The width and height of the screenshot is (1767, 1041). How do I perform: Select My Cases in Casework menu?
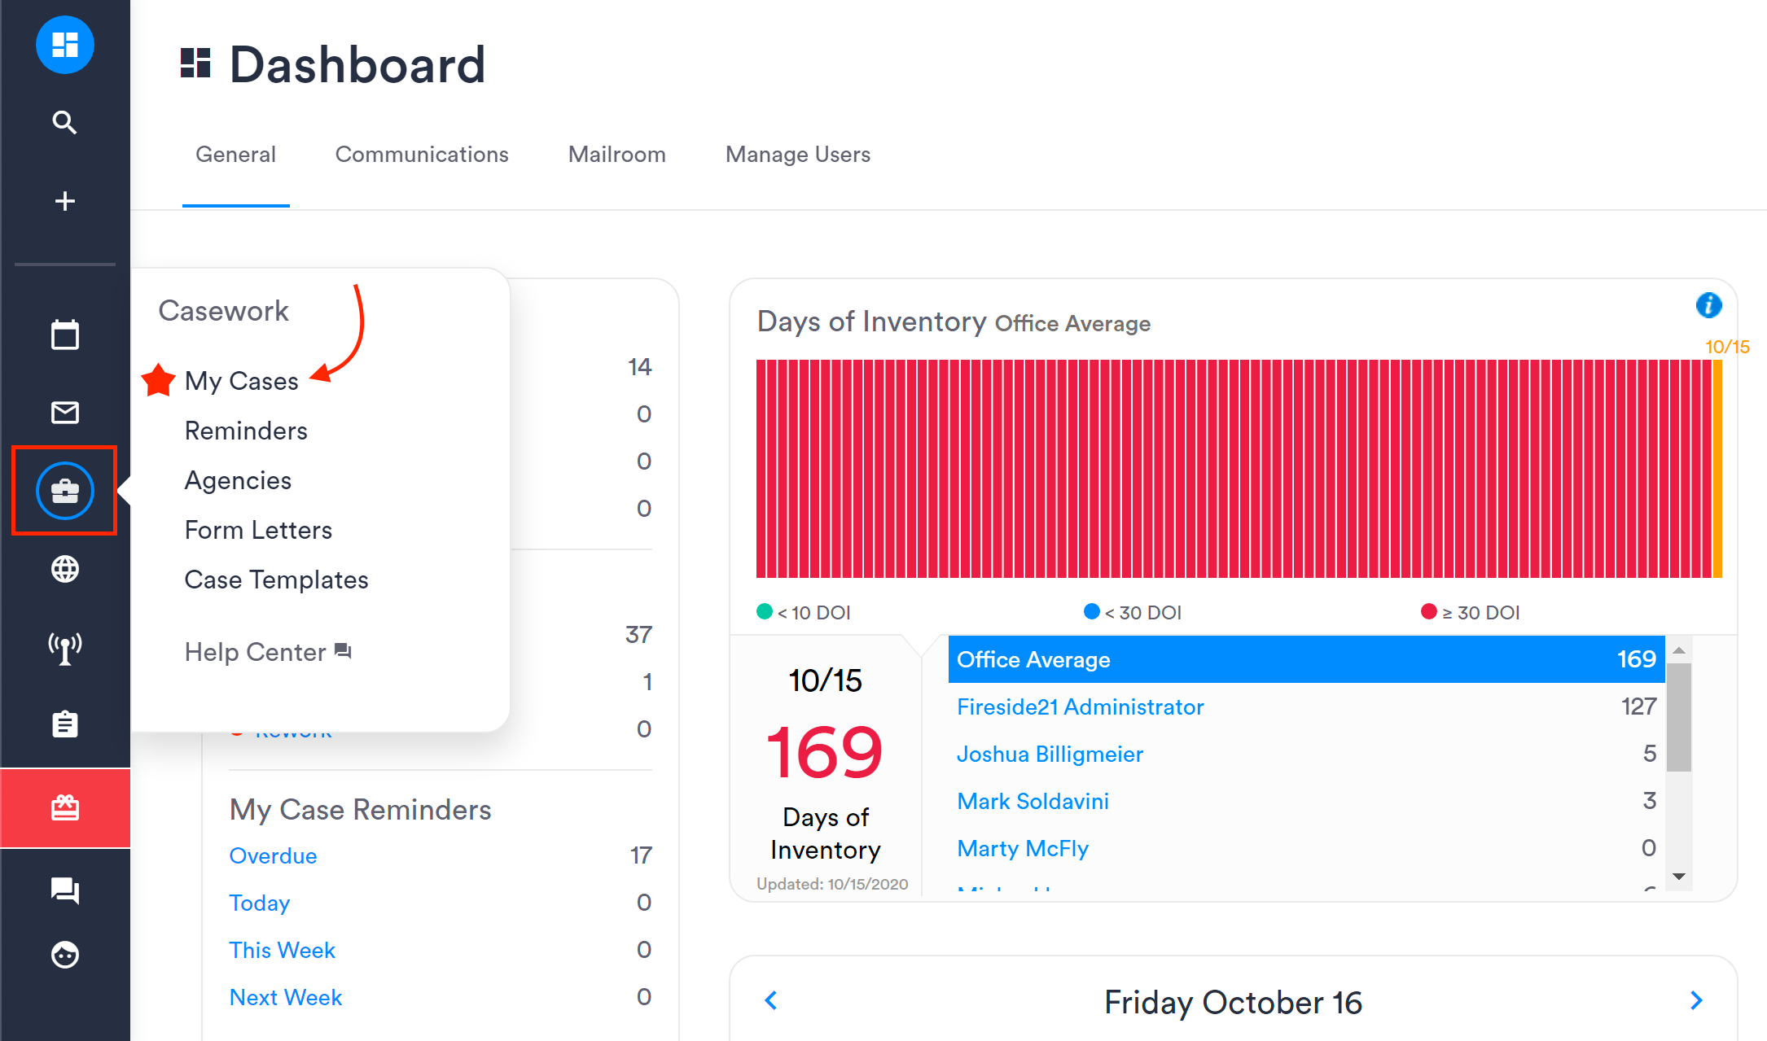241,381
